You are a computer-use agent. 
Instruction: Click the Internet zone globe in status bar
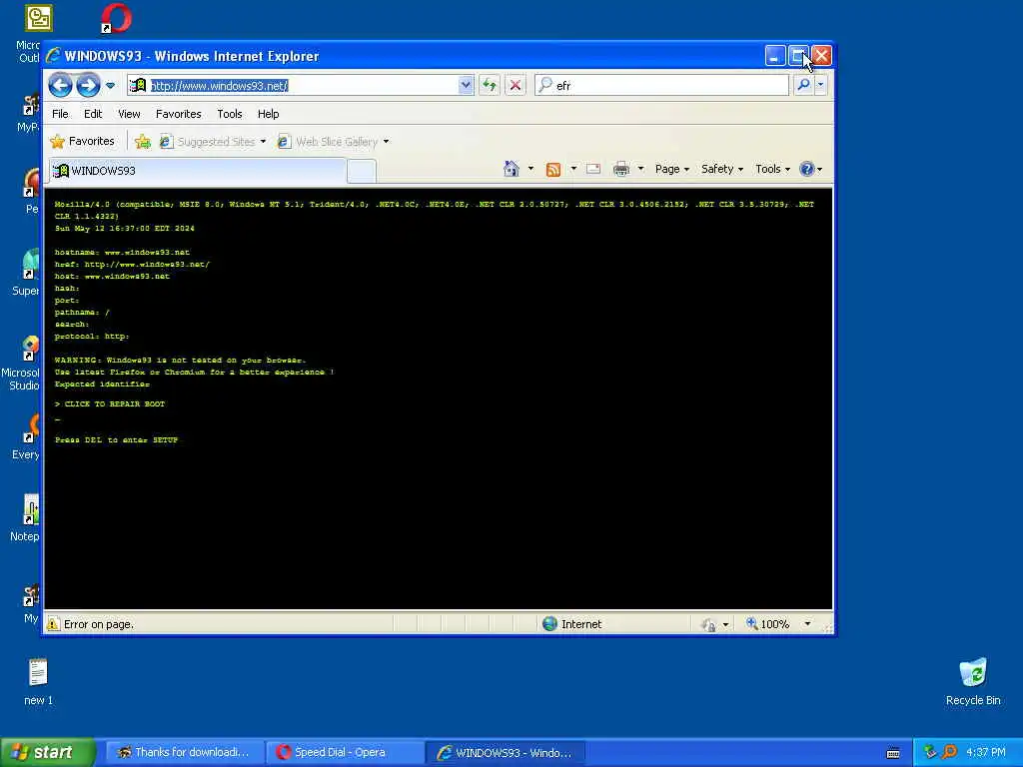point(550,624)
